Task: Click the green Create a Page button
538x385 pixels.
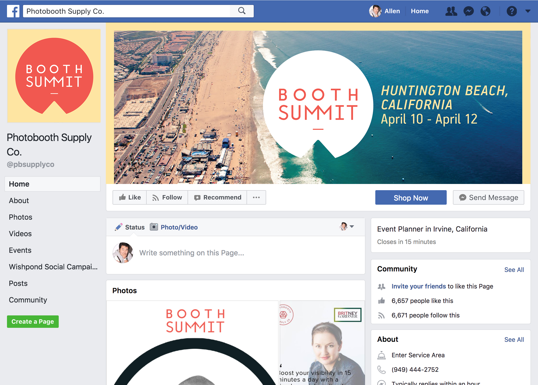Action: click(x=33, y=322)
